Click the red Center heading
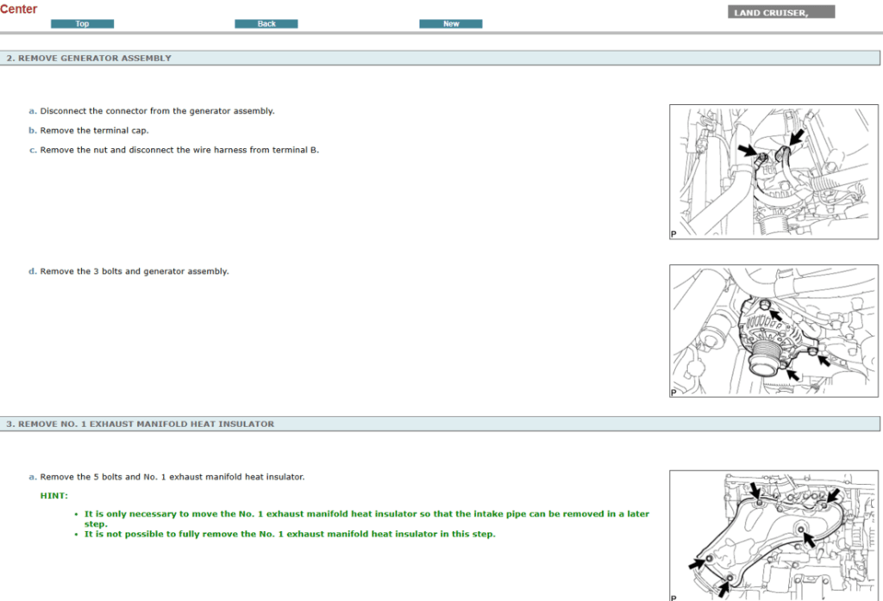883x601 pixels. [x=19, y=9]
